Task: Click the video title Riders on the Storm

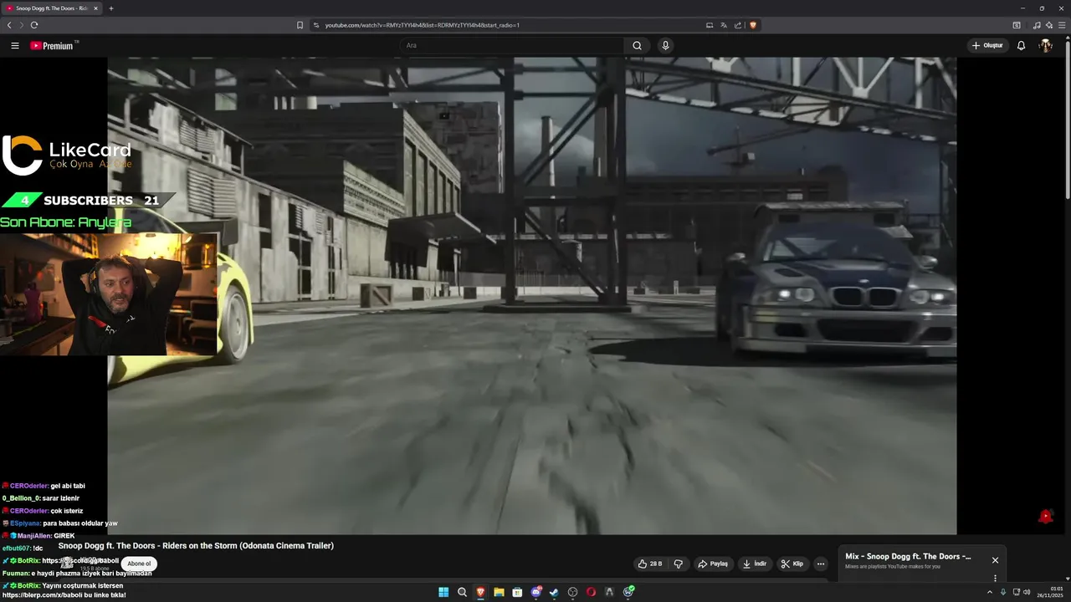Action: pyautogui.click(x=196, y=545)
